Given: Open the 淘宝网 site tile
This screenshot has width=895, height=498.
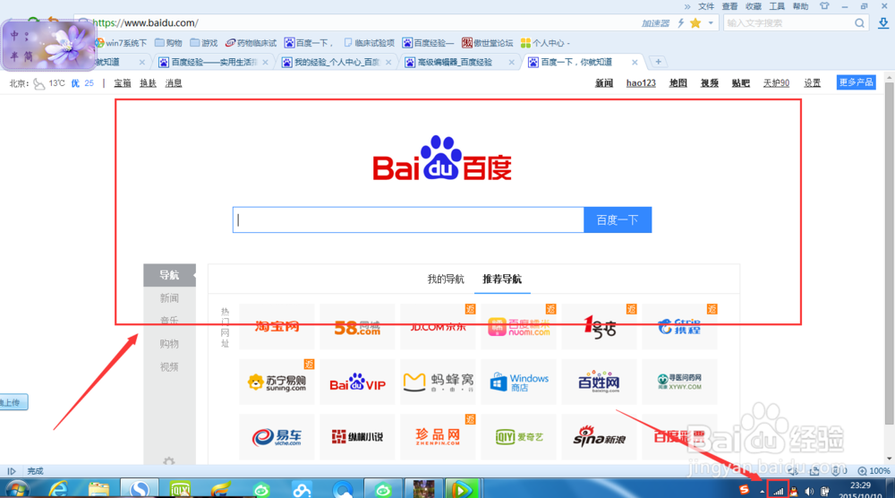Looking at the screenshot, I should [277, 327].
